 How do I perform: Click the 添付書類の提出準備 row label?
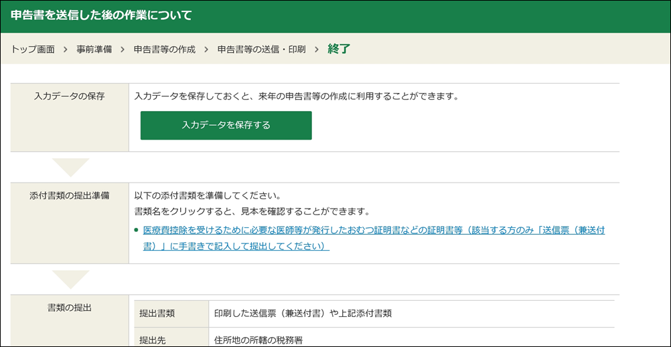[x=70, y=196]
